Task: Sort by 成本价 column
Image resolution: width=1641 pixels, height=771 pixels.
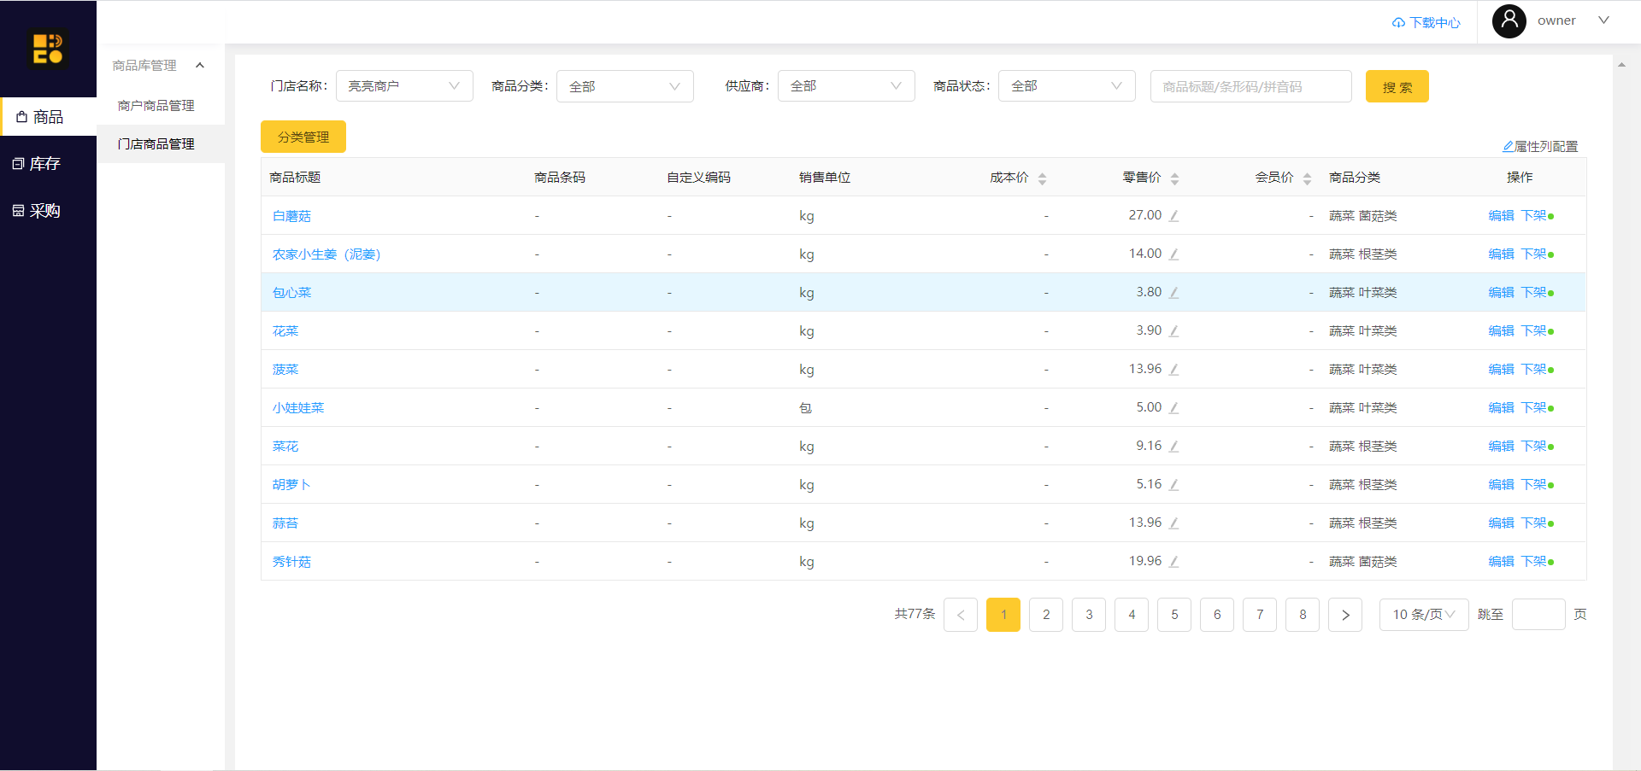Action: coord(1042,178)
